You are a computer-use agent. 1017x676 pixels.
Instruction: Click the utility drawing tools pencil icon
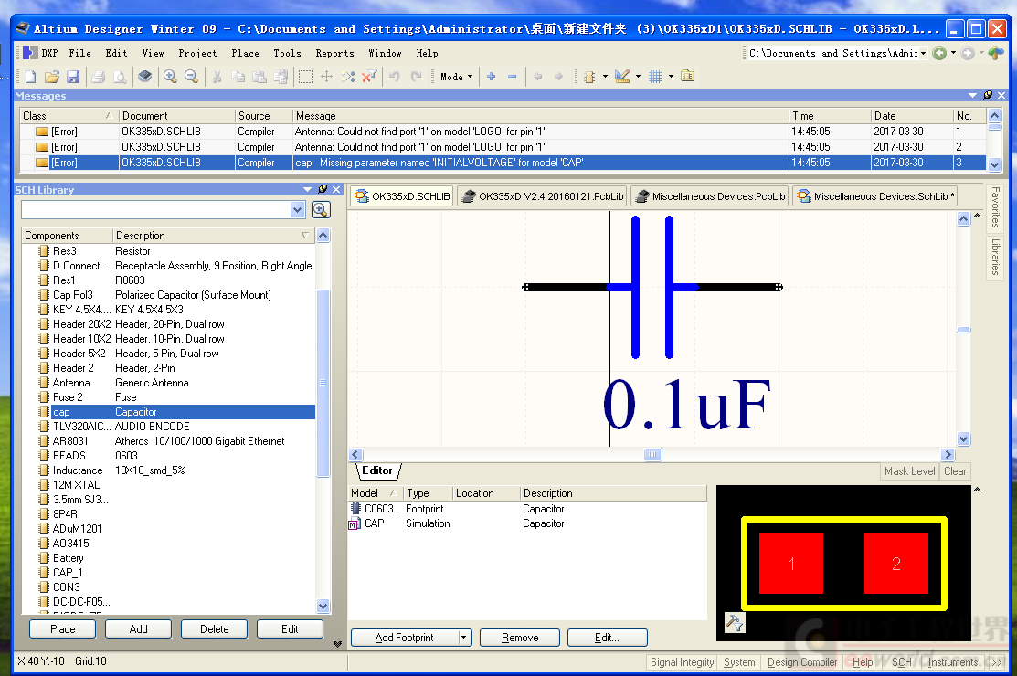pos(622,77)
